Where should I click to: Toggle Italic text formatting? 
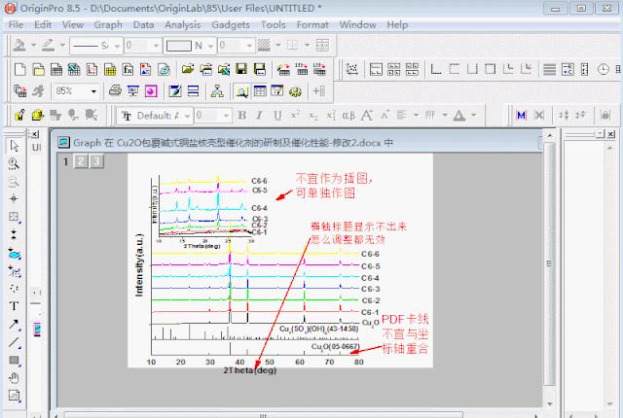(x=259, y=116)
